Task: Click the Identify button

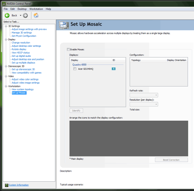Action: 76,111
